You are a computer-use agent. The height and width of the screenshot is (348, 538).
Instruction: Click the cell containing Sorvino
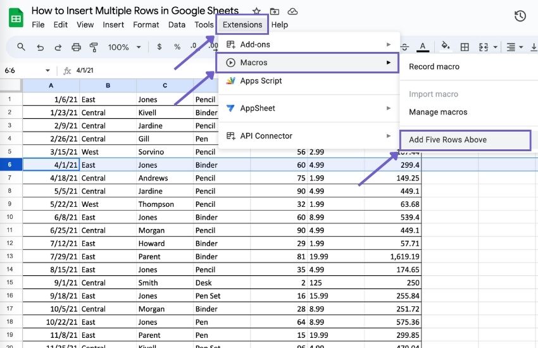pyautogui.click(x=165, y=152)
